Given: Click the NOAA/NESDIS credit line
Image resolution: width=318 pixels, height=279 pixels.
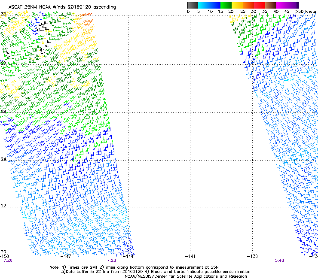Looking at the screenshot, I should click(186, 276).
